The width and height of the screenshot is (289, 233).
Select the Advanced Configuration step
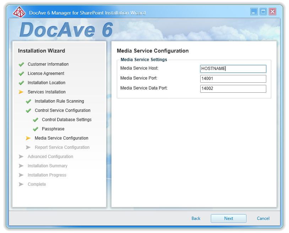pos(50,157)
